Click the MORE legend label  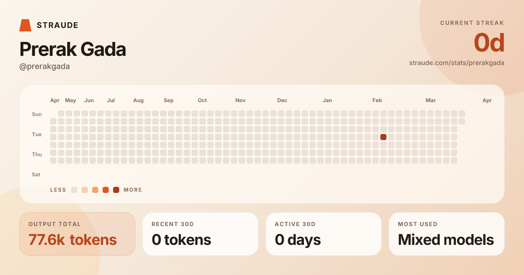(133, 190)
